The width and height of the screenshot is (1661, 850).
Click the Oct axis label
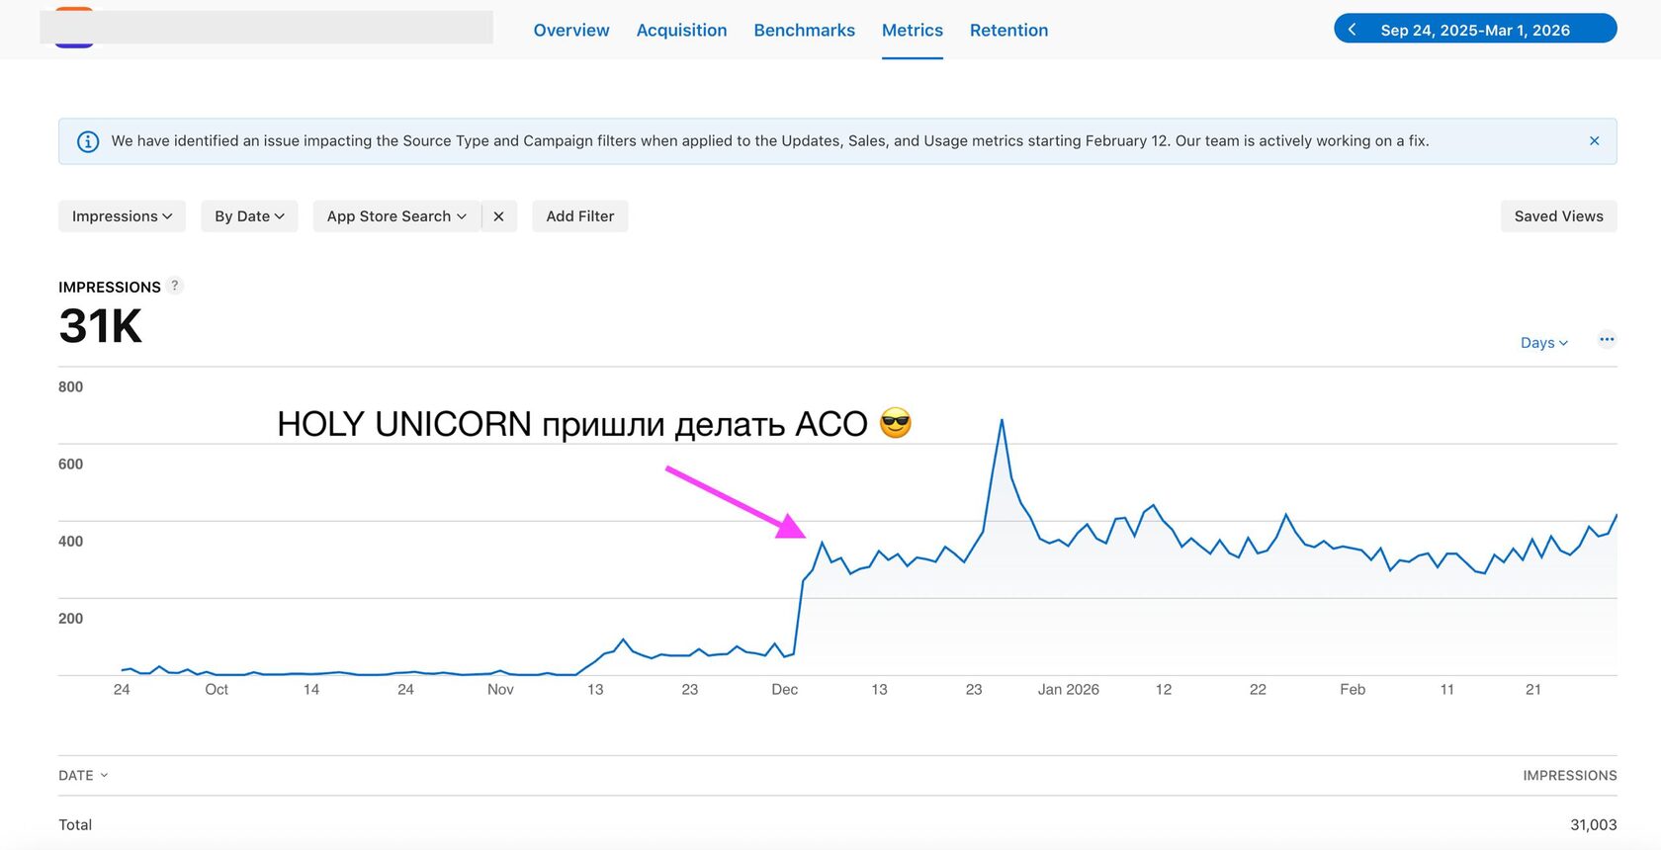pyautogui.click(x=217, y=690)
